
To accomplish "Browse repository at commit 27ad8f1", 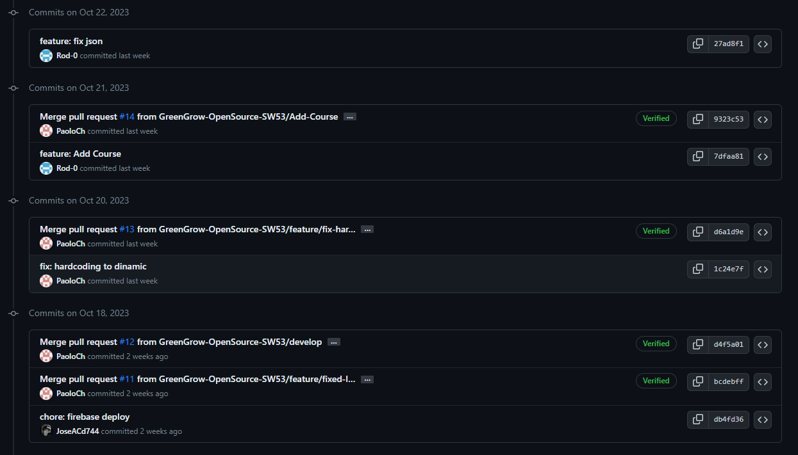I will (x=763, y=44).
